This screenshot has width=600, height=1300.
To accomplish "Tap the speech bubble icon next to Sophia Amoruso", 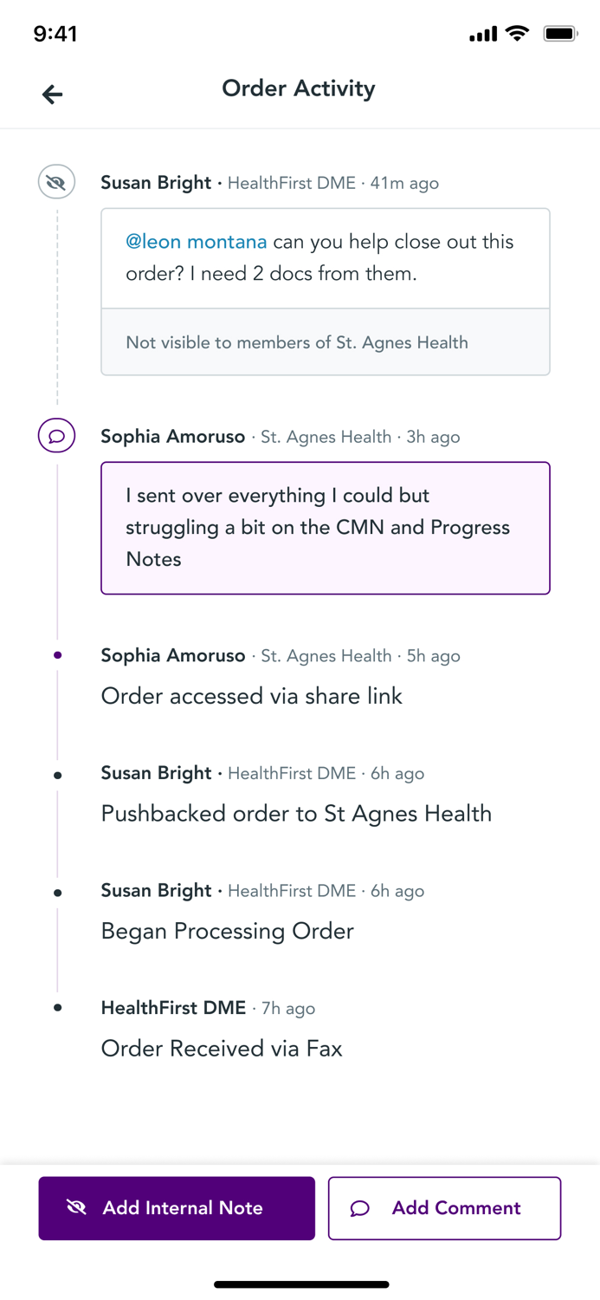I will [55, 437].
